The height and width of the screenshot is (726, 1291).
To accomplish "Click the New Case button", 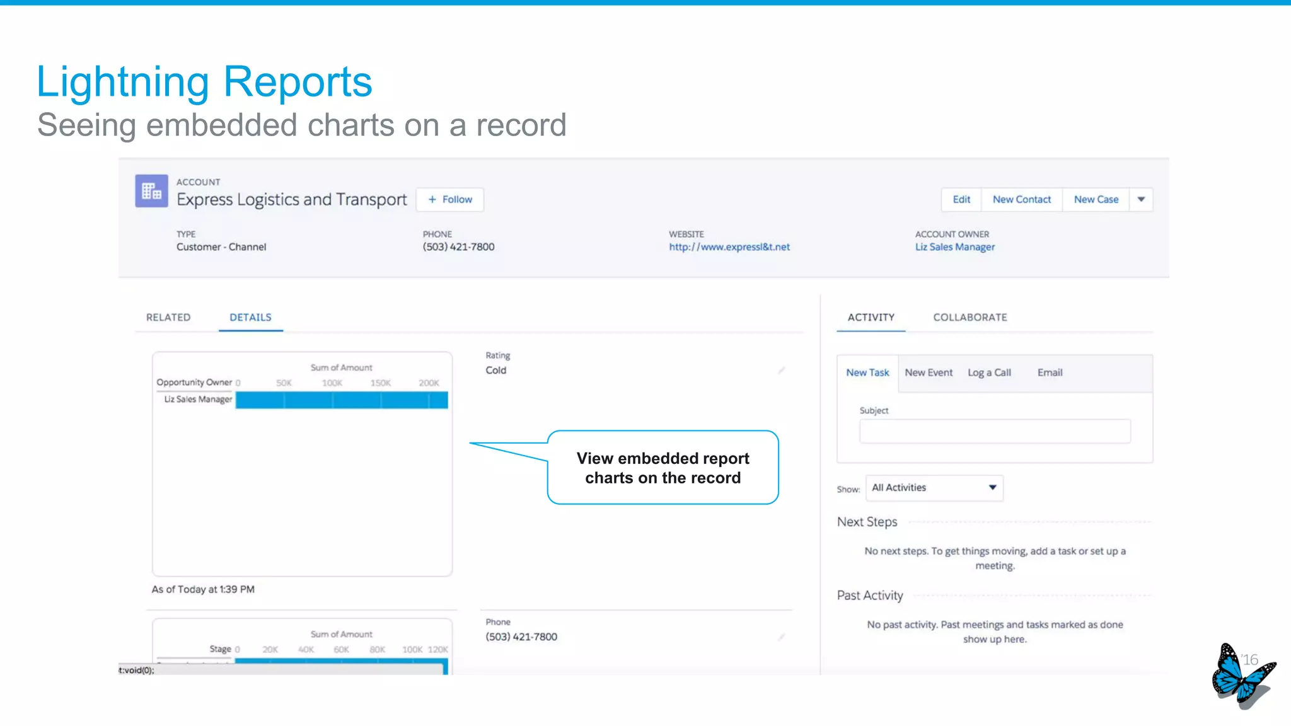I will pos(1096,200).
